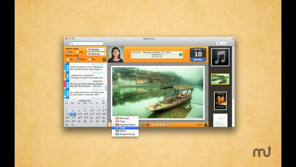Choose Programming category from the menu

(125, 134)
